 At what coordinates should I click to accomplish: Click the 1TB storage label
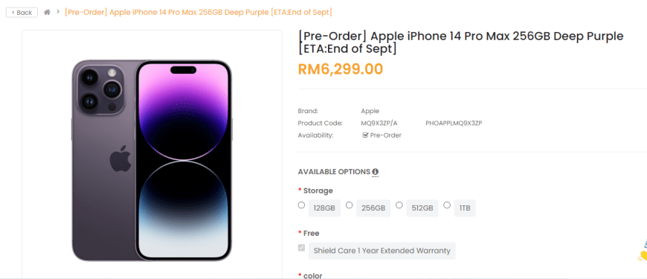[465, 208]
